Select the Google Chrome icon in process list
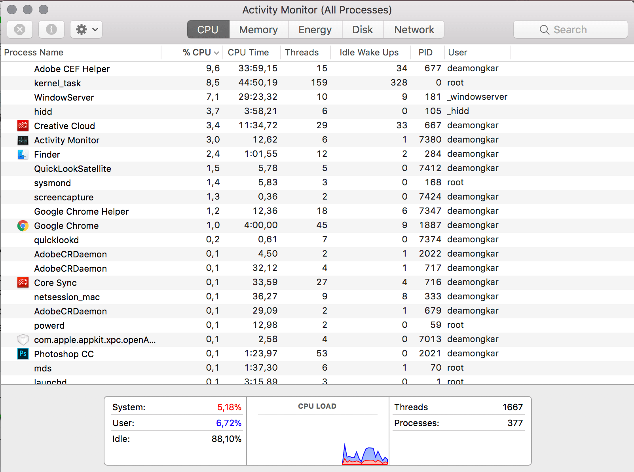 point(23,225)
